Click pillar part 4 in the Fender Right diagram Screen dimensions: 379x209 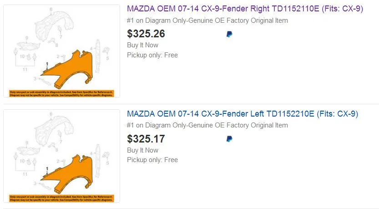(x=97, y=56)
